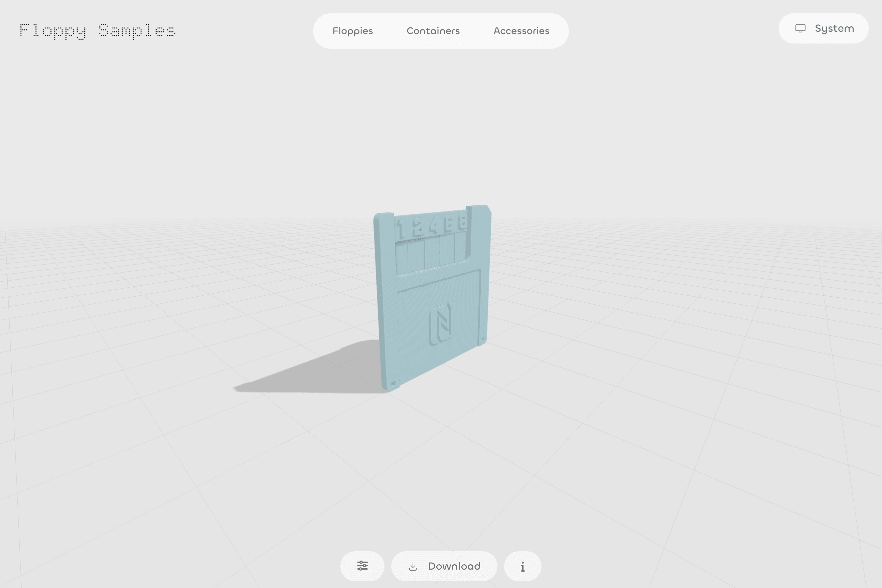Open the Accessories menu
882x588 pixels.
(521, 31)
